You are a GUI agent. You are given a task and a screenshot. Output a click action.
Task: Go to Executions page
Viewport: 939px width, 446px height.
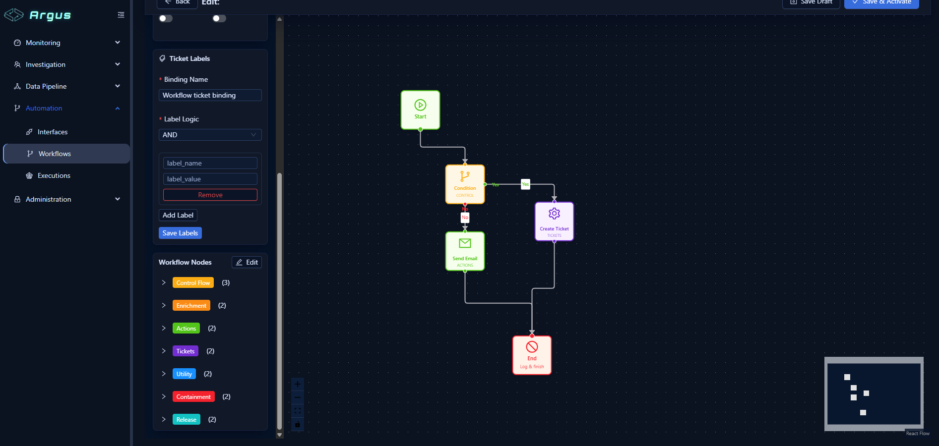(66, 175)
